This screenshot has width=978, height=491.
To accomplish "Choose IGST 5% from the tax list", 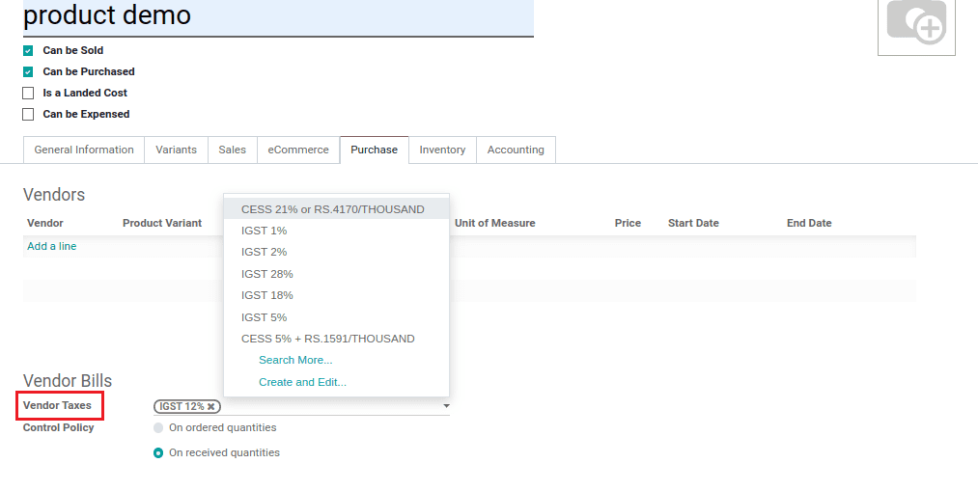I will (x=336, y=317).
